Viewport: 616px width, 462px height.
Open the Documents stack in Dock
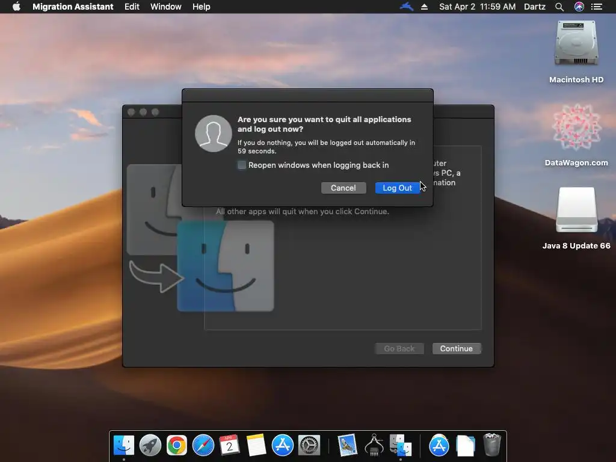[466, 445]
